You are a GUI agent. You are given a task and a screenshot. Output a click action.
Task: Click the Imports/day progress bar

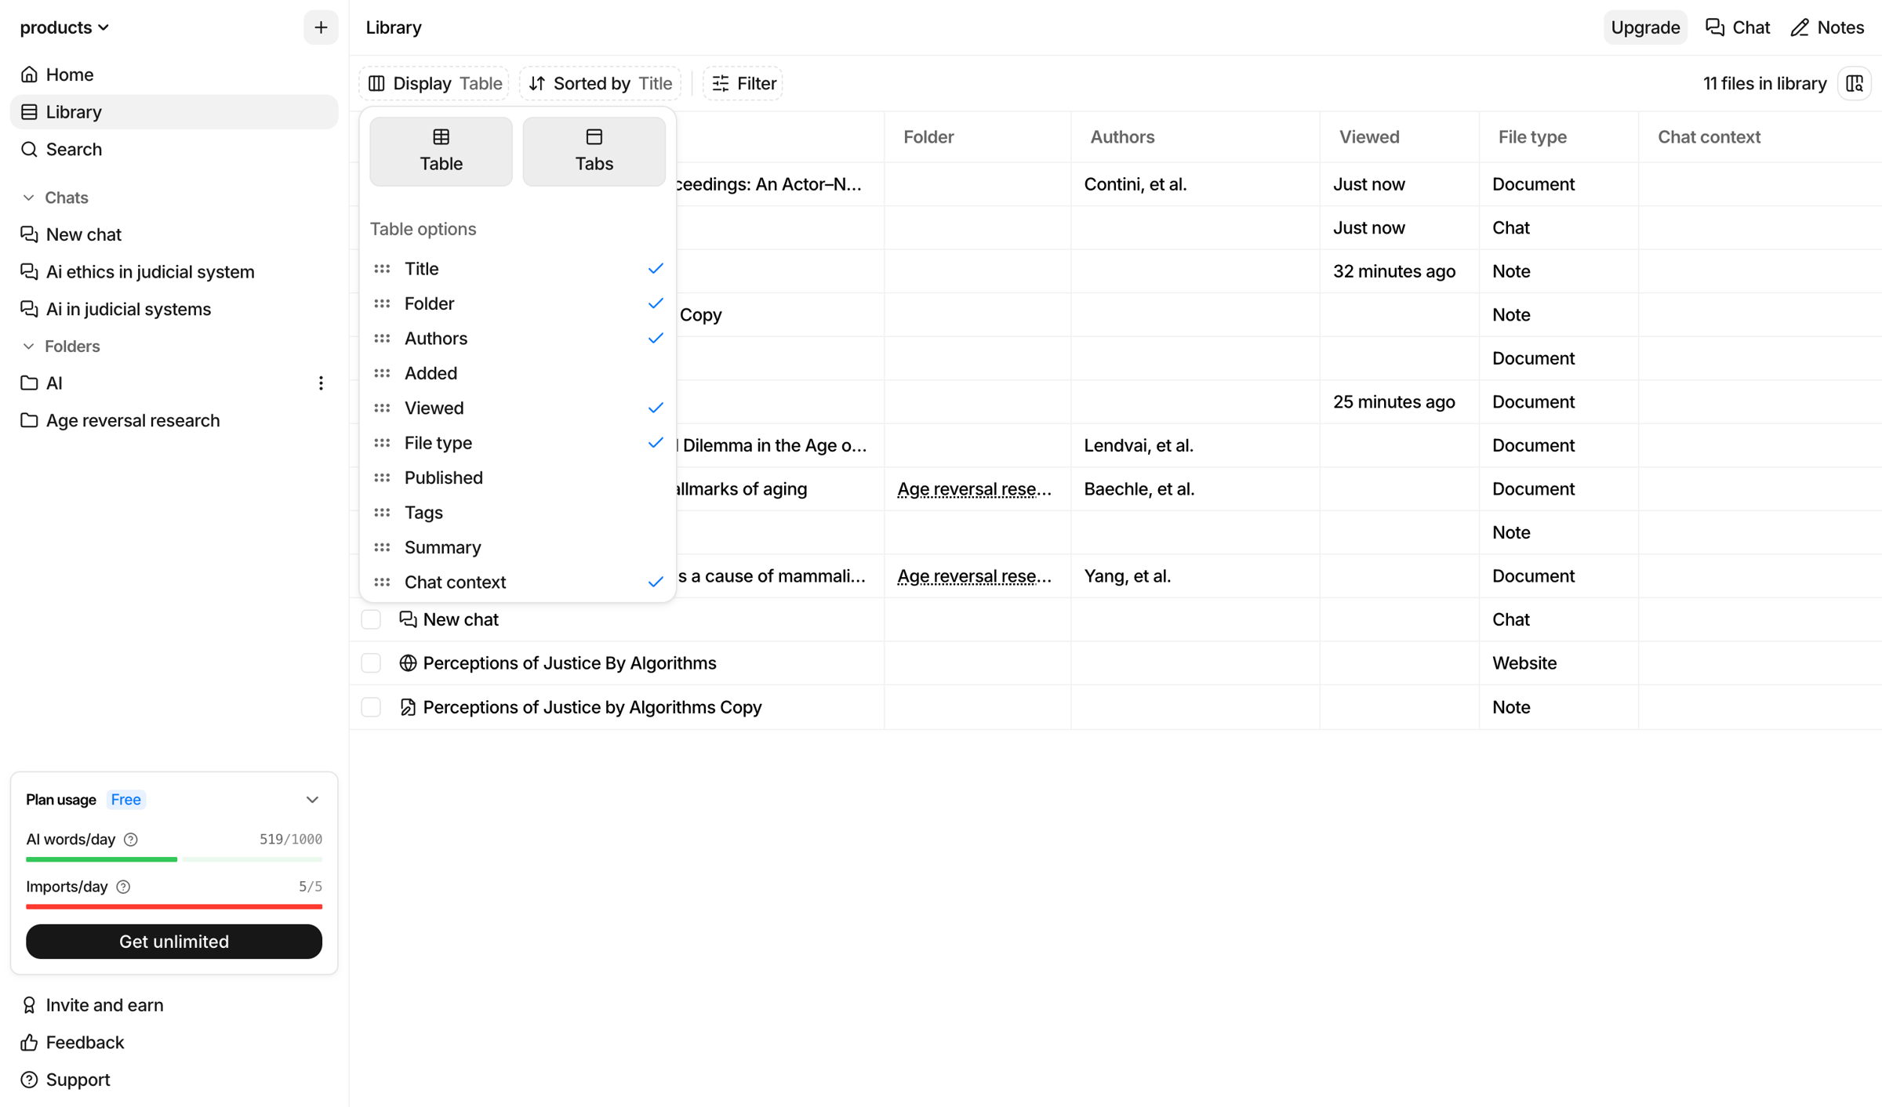tap(174, 907)
